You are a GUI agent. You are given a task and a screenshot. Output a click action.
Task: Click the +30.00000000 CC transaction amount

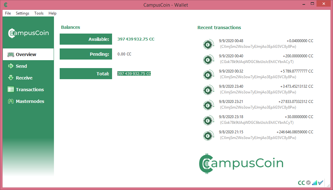click(299, 117)
